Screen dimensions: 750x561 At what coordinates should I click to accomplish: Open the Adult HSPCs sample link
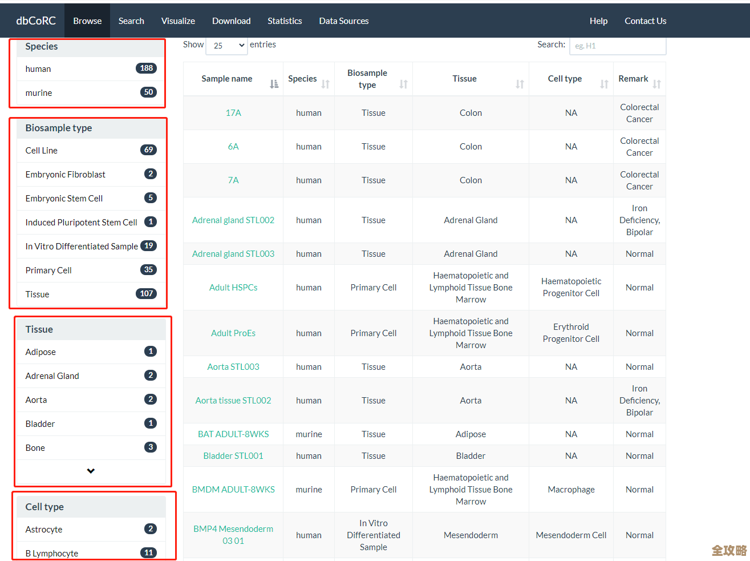tap(233, 288)
